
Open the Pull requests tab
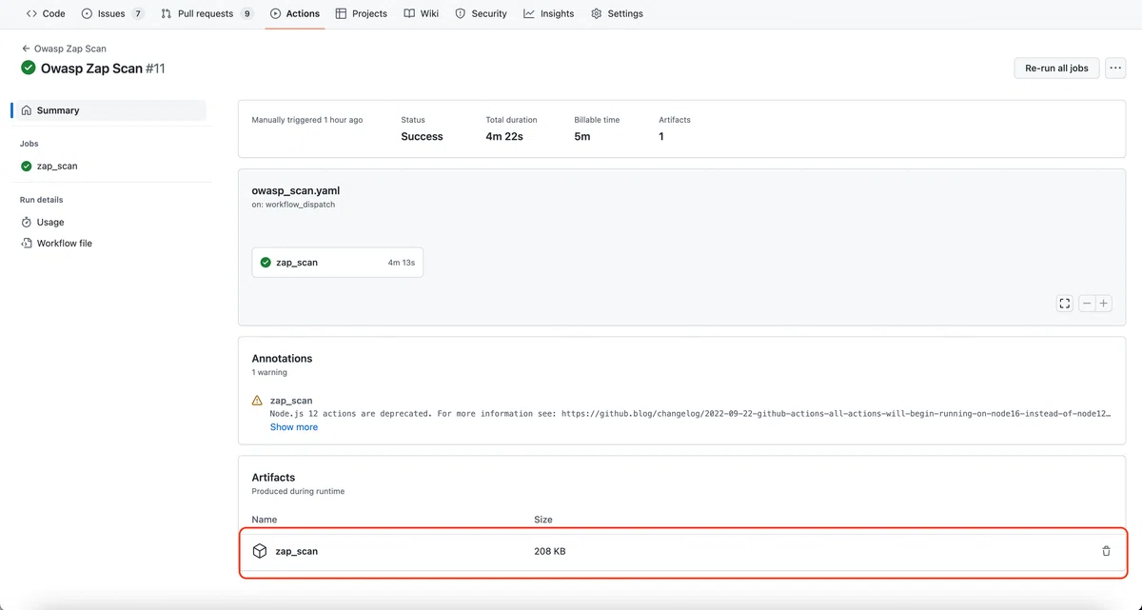click(x=207, y=13)
